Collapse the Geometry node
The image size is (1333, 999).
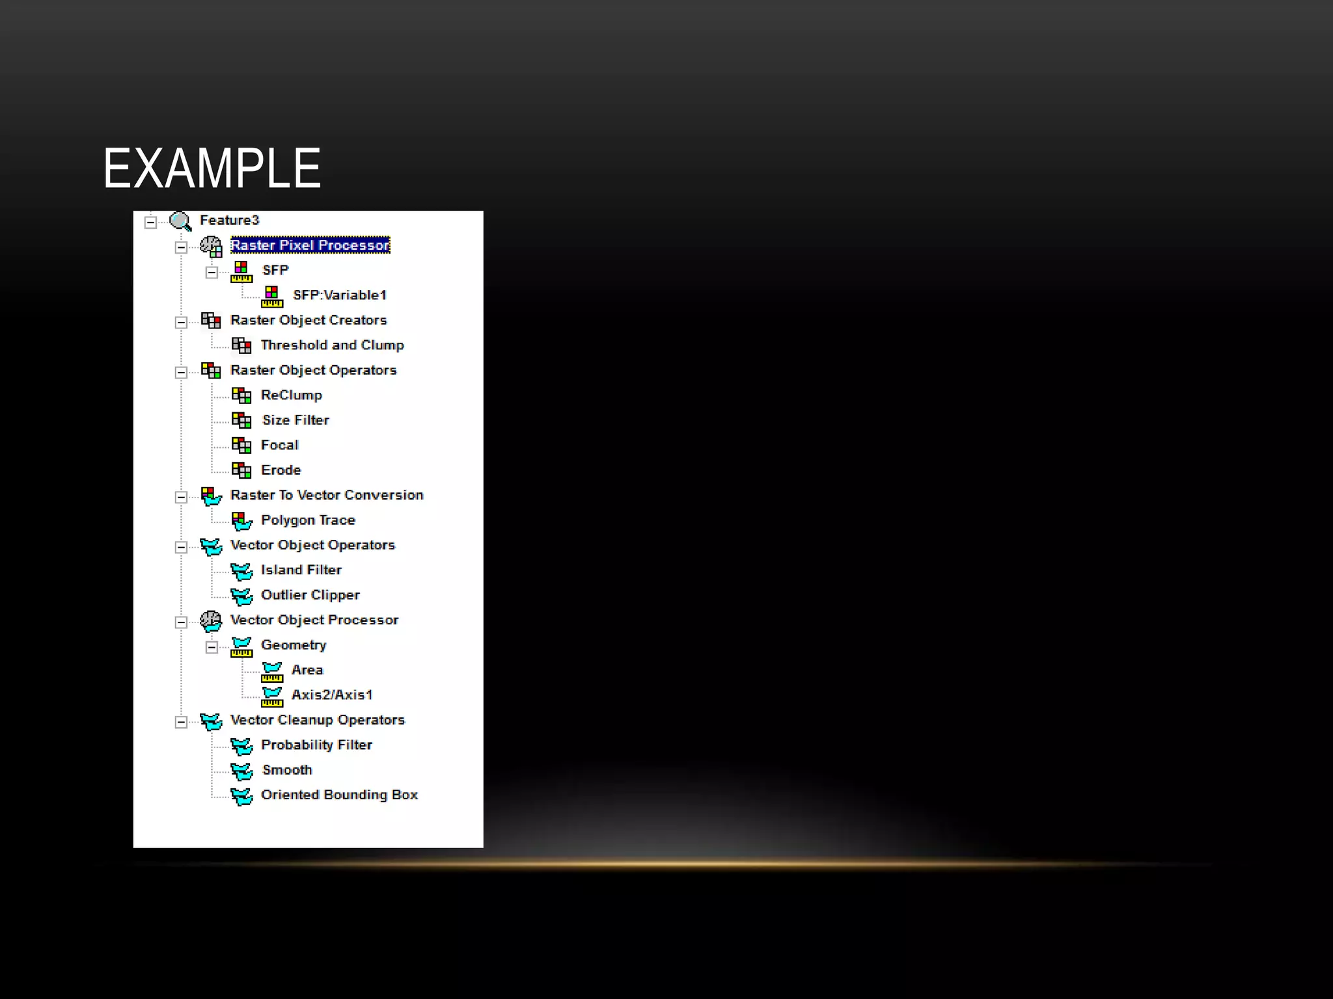click(x=212, y=647)
